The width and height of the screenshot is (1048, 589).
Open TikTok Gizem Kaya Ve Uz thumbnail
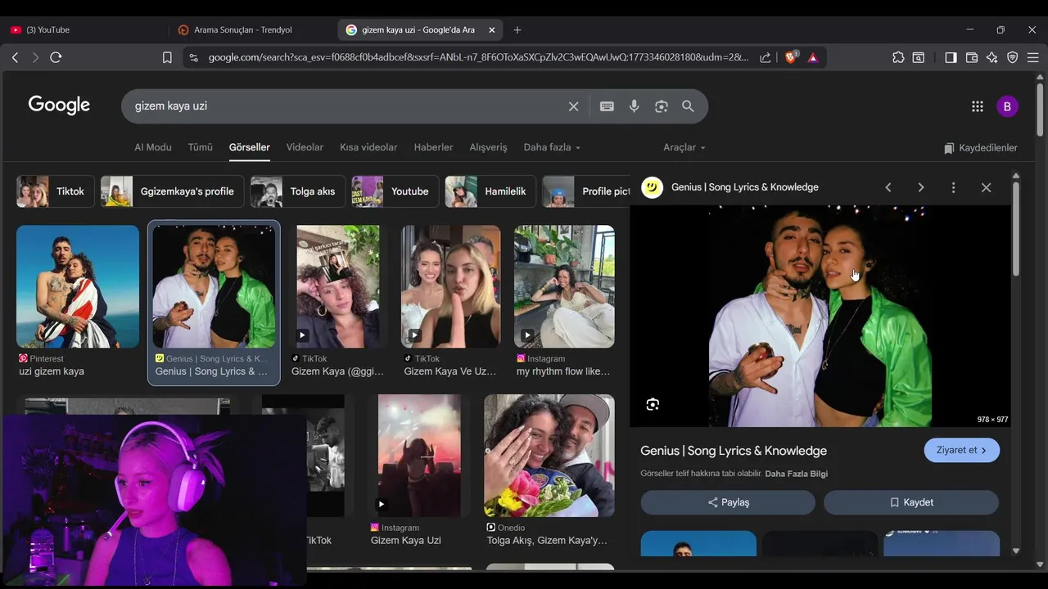(451, 286)
